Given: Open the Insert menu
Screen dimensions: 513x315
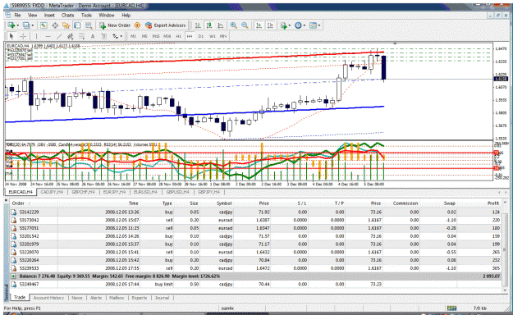Looking at the screenshot, I should tap(49, 15).
